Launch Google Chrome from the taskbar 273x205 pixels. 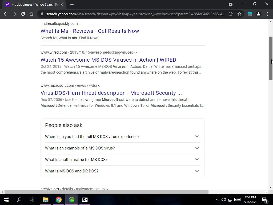58,200
